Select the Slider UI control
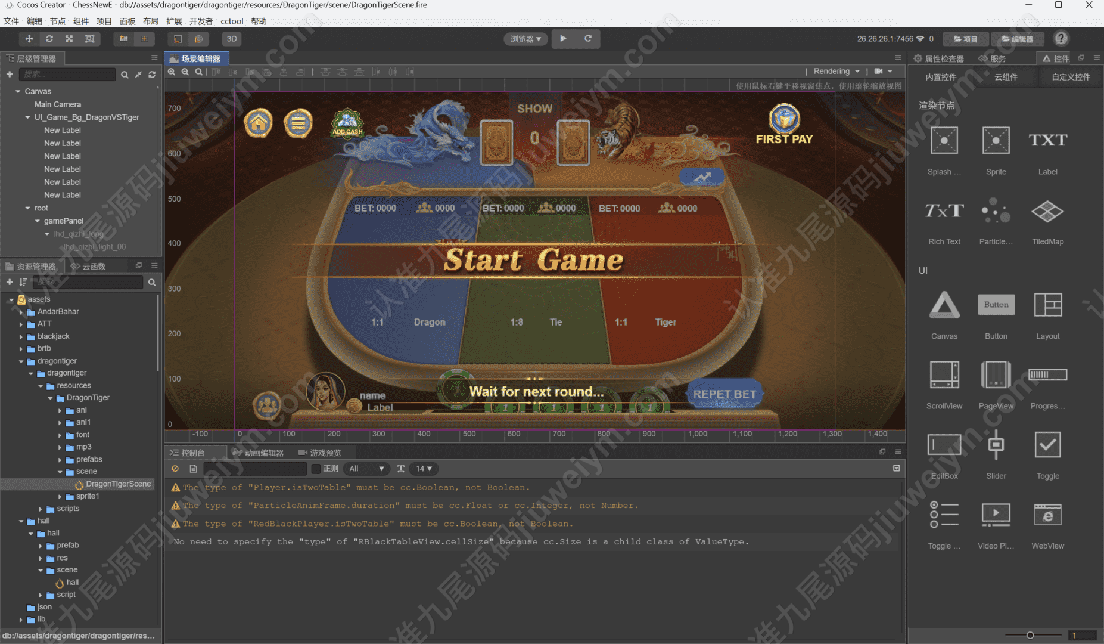Image resolution: width=1104 pixels, height=644 pixels. click(996, 454)
